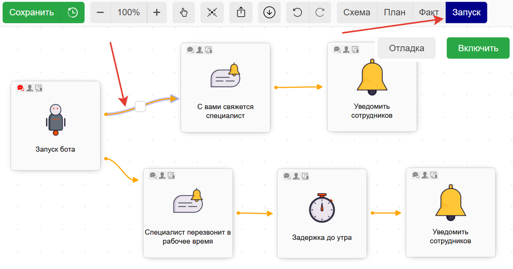513x269 pixels.
Task: Switch to the План tab
Action: (394, 12)
